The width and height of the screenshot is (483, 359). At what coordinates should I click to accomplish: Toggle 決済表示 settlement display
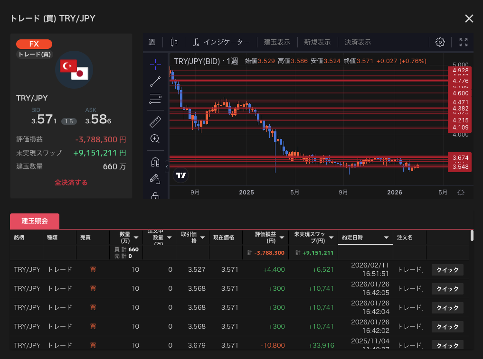(x=358, y=42)
